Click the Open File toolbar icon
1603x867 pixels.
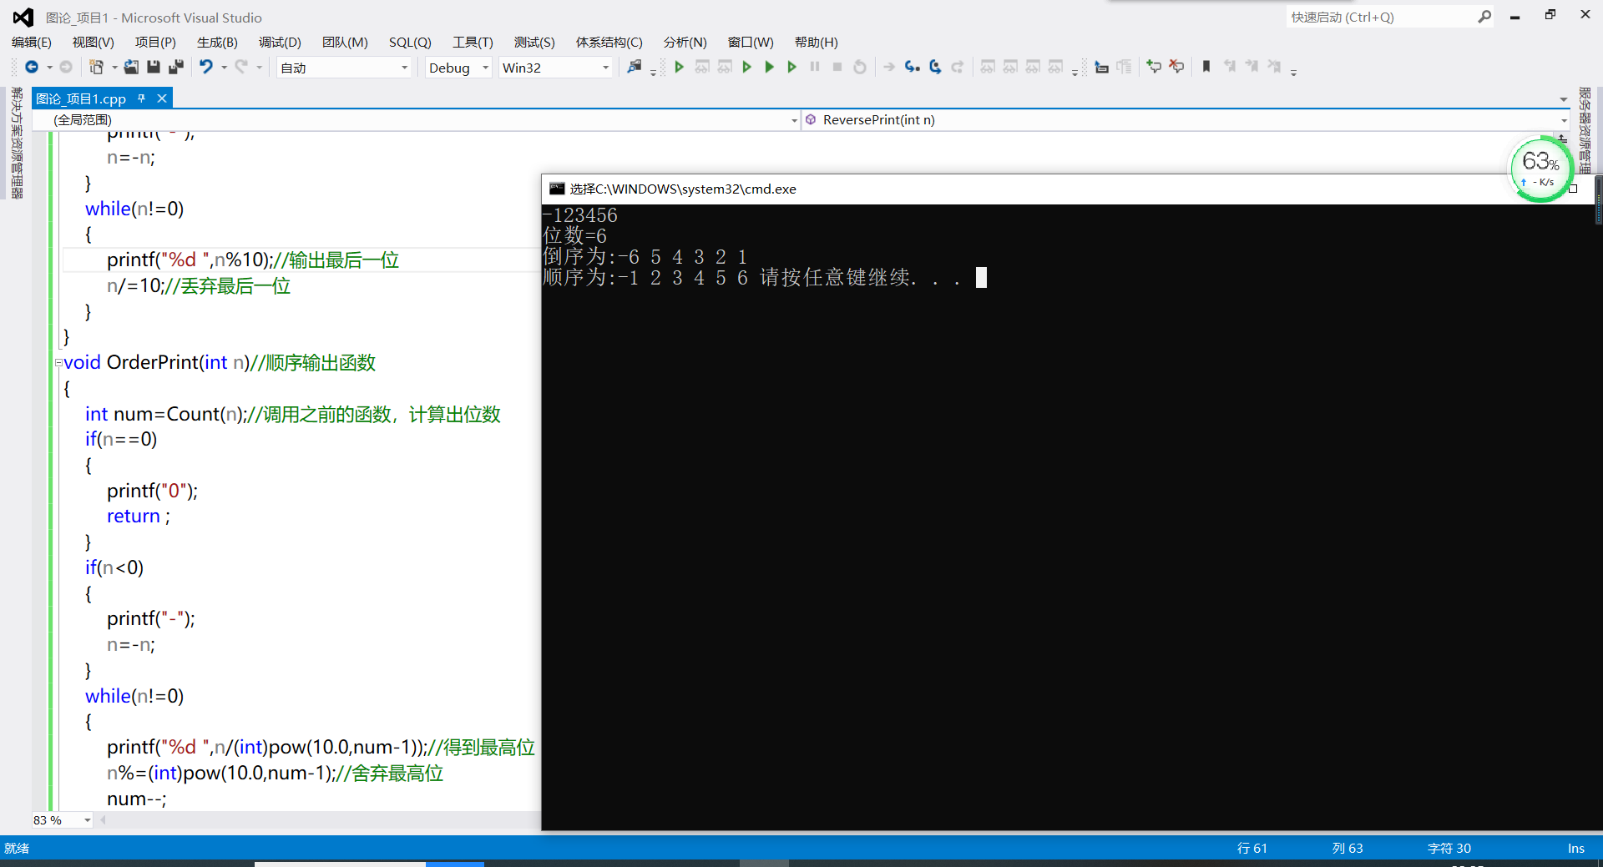pyautogui.click(x=131, y=68)
